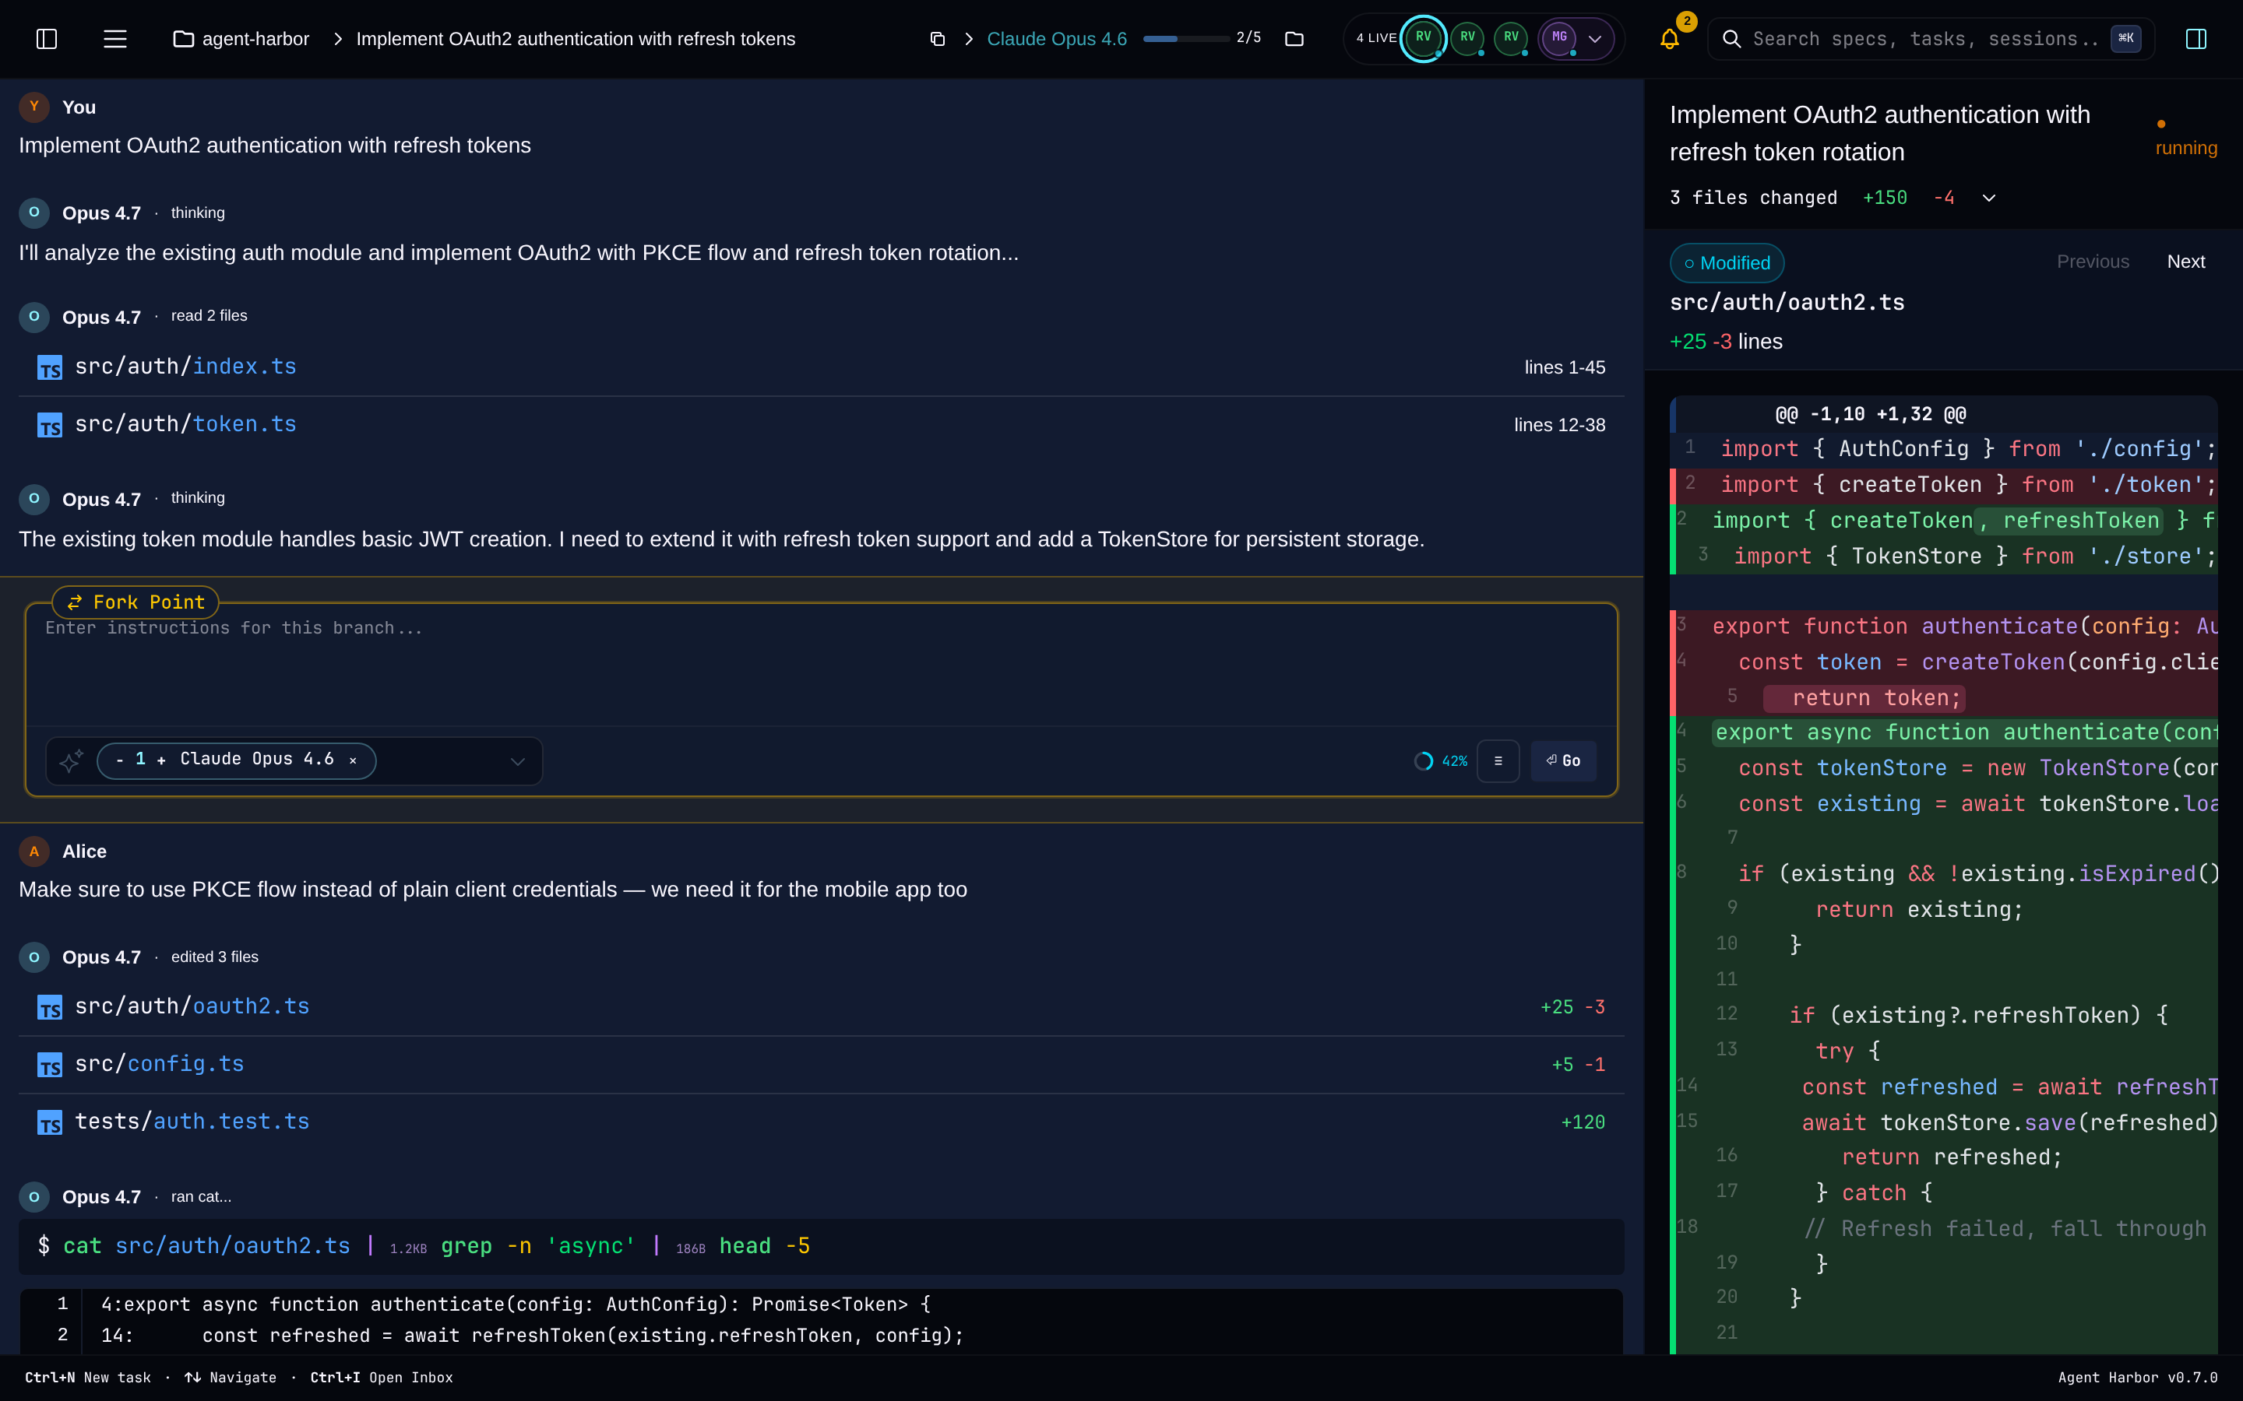Image resolution: width=2243 pixels, height=1401 pixels.
Task: Open tests/auth.test.ts edited file row
Action: coord(821,1121)
